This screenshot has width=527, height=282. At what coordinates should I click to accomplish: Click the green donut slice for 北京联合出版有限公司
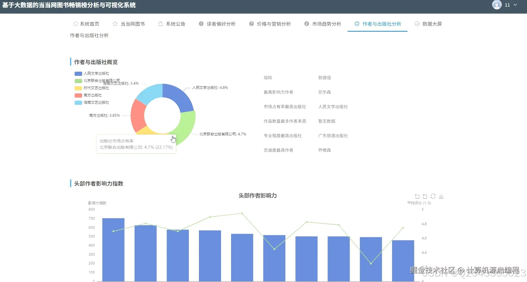pos(187,125)
